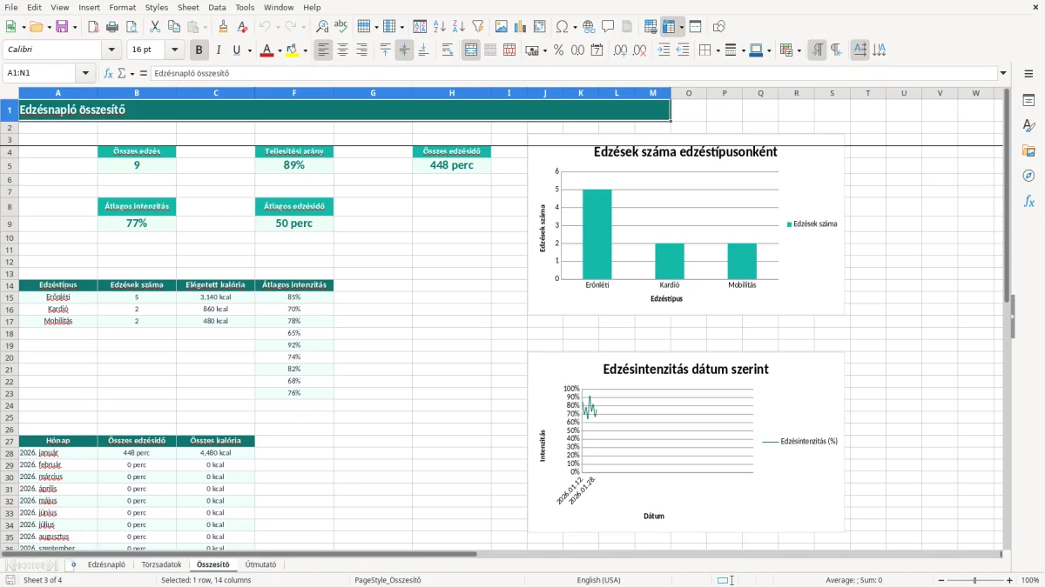Insert image icon
Image resolution: width=1045 pixels, height=587 pixels.
[x=502, y=27]
